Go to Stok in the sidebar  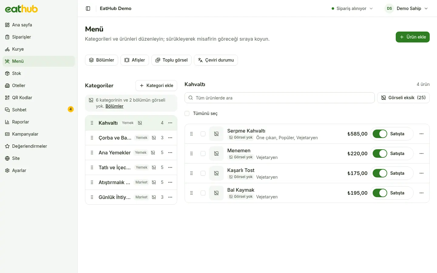(x=39, y=73)
